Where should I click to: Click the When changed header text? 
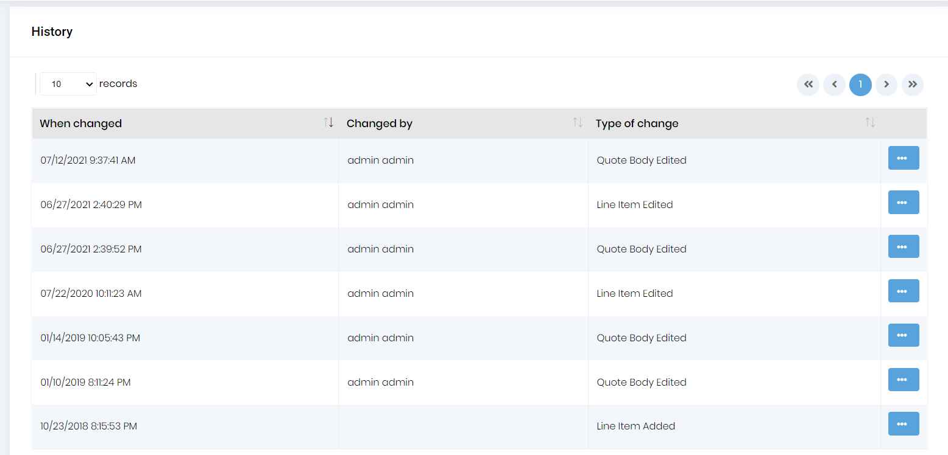[x=81, y=123]
